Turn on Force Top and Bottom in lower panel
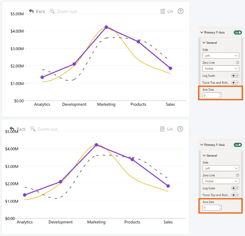 click(235, 195)
